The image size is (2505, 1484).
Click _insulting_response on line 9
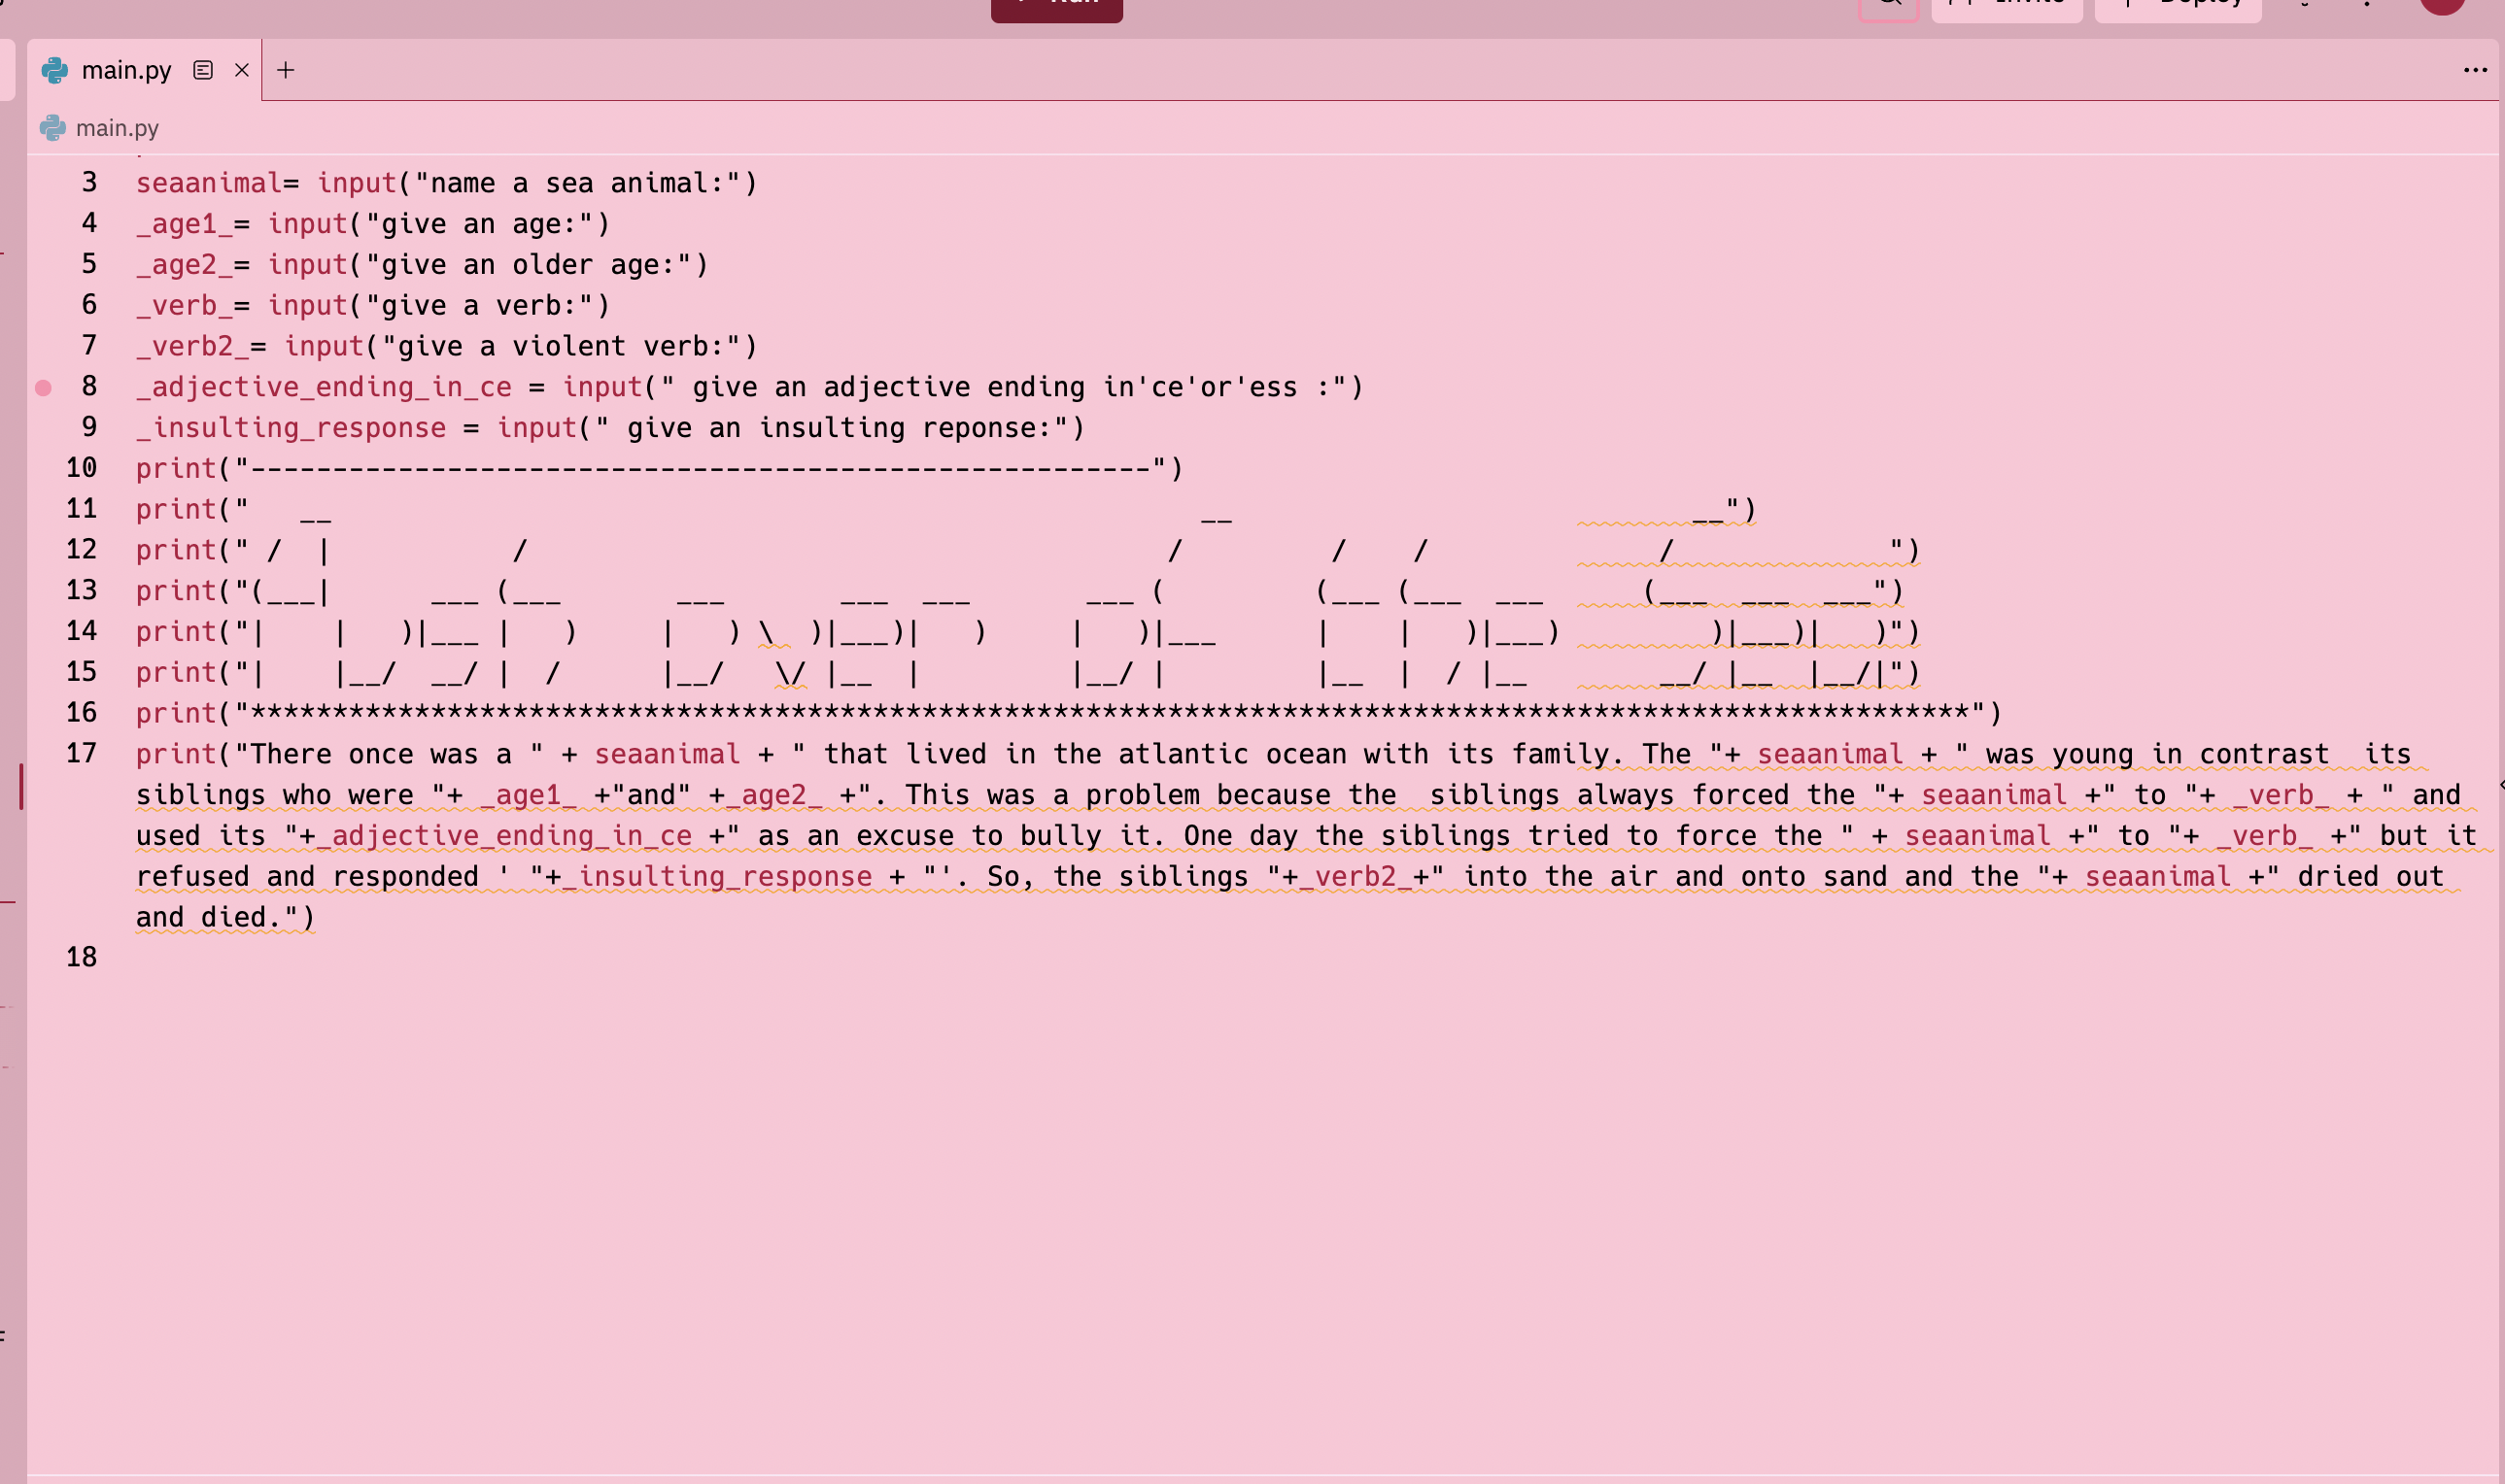click(292, 429)
